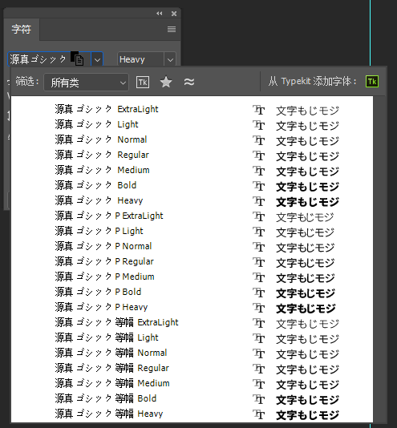
Task: Select 源真ゴシック P Medium font
Action: [x=192, y=277]
